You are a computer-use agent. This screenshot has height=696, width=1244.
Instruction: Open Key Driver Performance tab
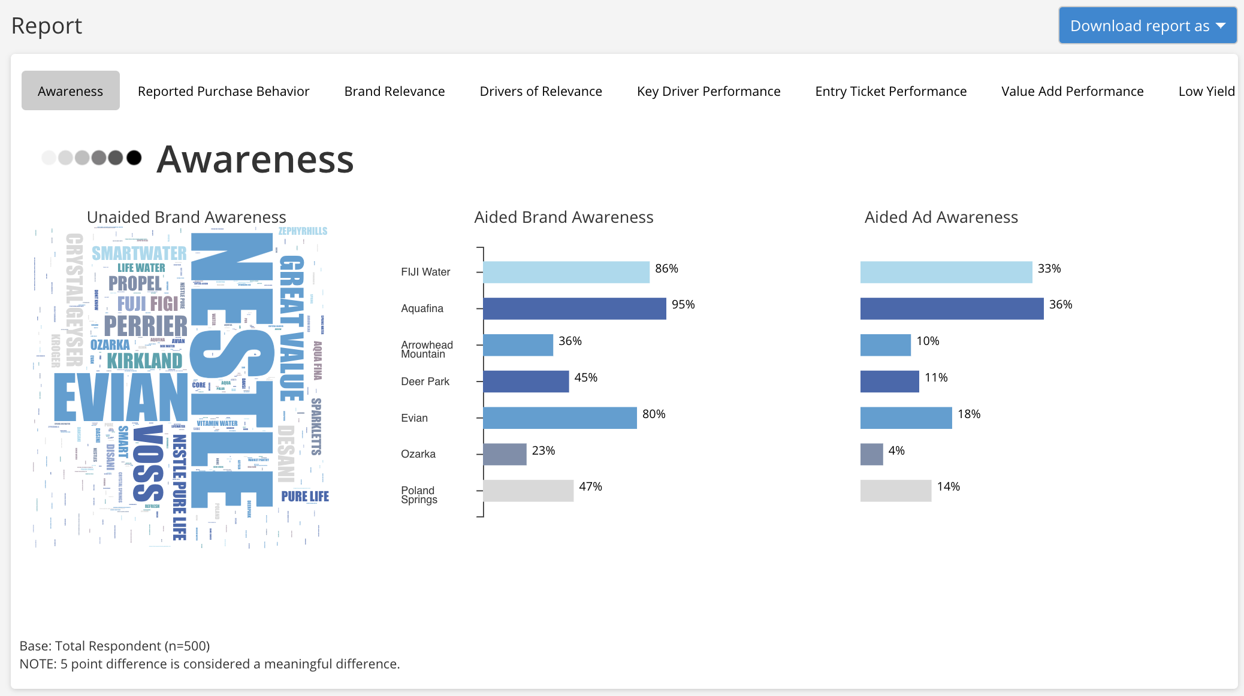pos(708,91)
